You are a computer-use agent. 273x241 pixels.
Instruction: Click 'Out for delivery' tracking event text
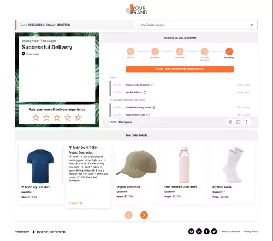click(134, 92)
